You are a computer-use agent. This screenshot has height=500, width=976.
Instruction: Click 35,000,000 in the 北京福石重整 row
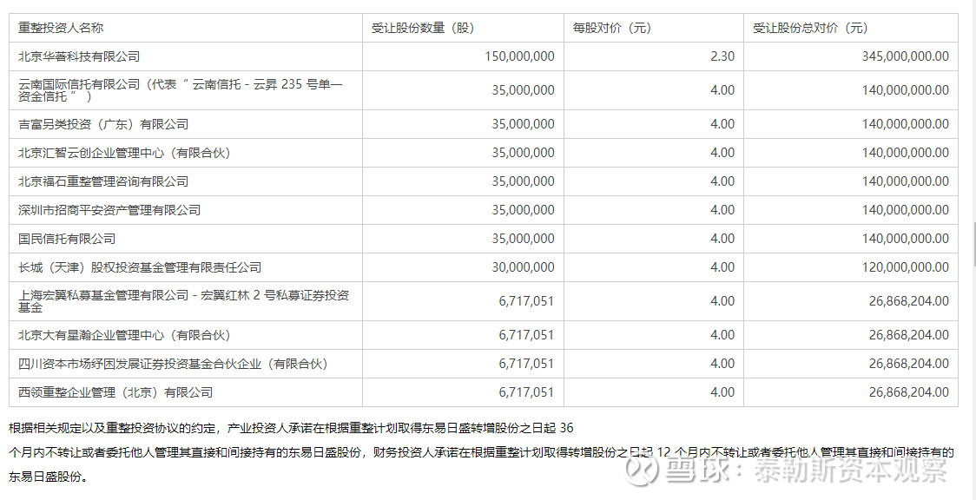pyautogui.click(x=523, y=181)
